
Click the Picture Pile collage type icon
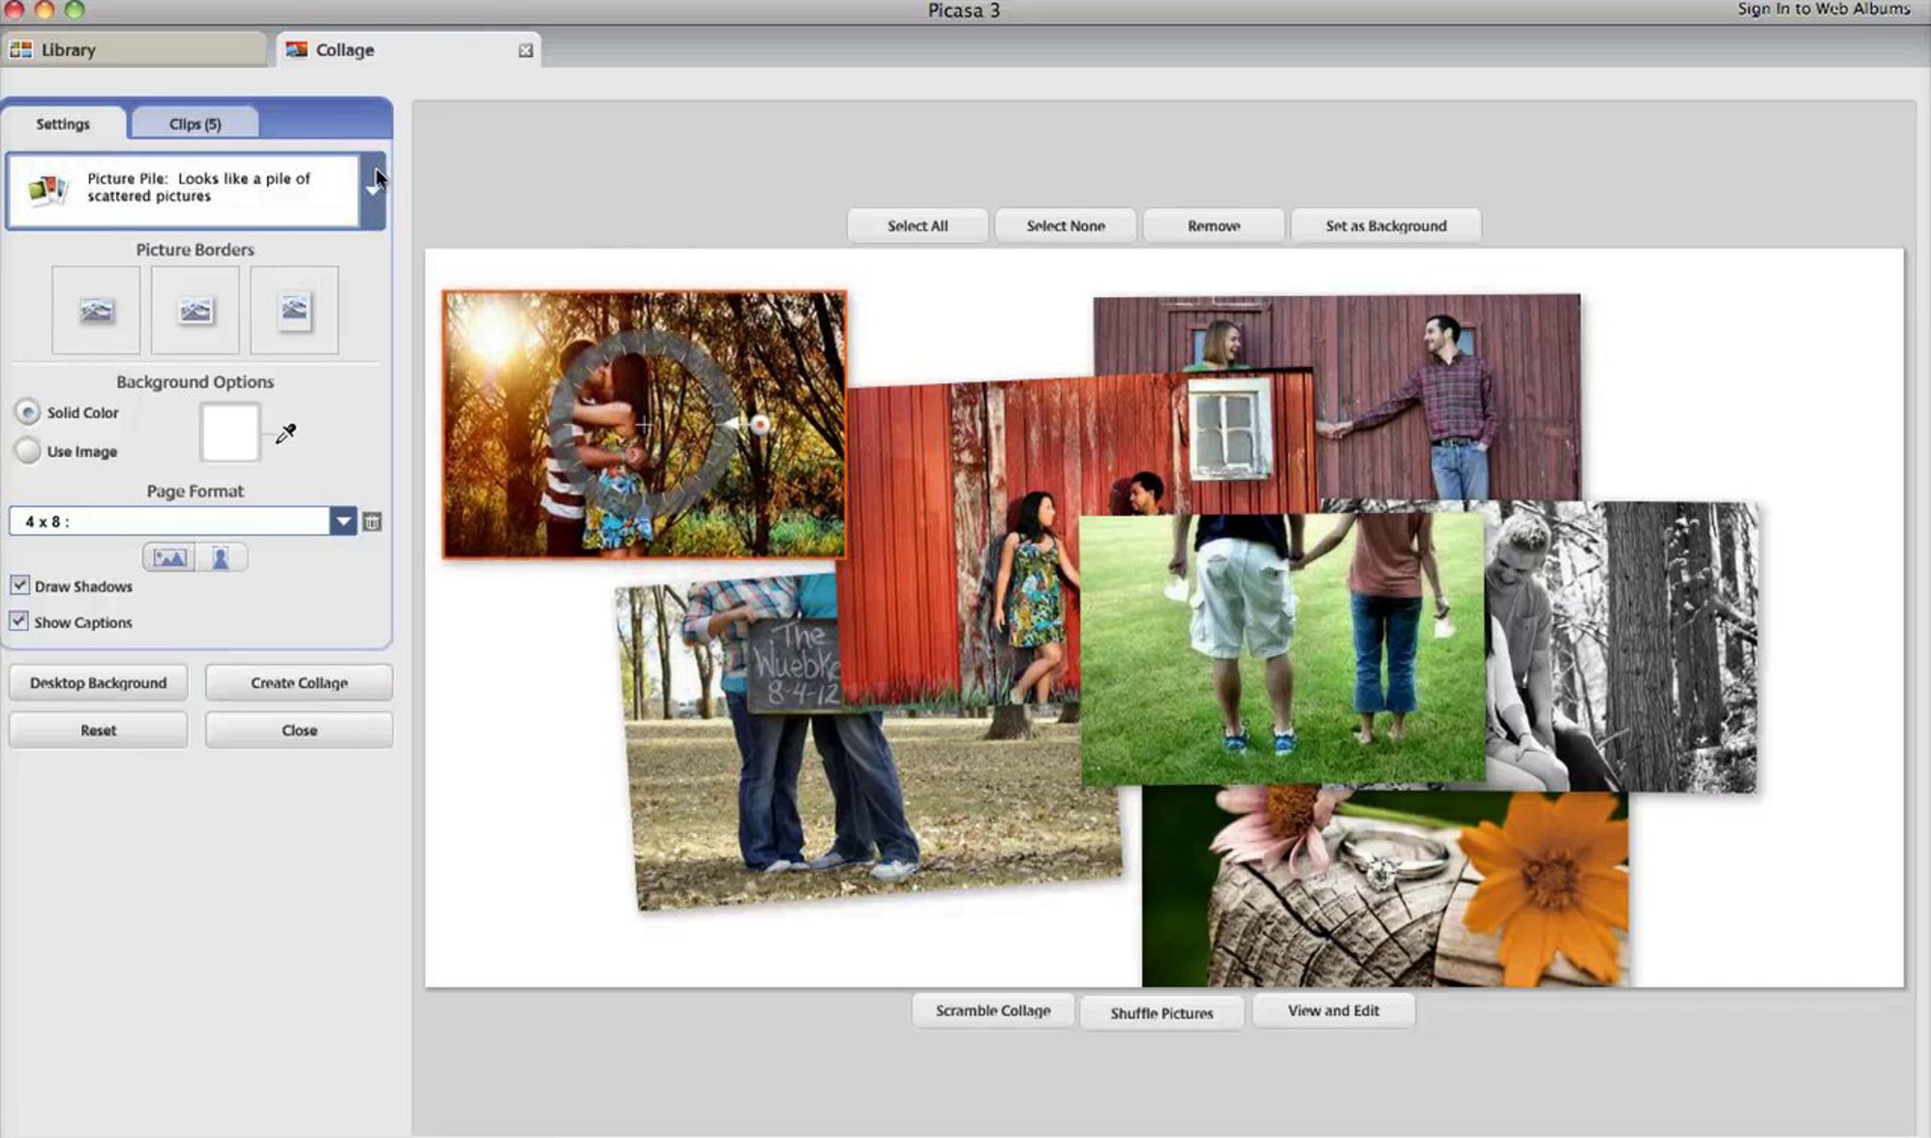pyautogui.click(x=47, y=190)
